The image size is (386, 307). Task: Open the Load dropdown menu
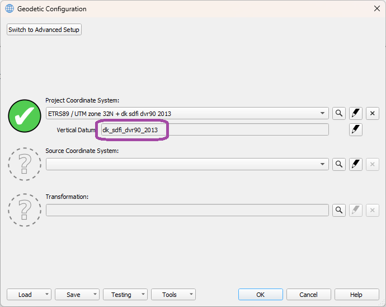(x=46, y=295)
